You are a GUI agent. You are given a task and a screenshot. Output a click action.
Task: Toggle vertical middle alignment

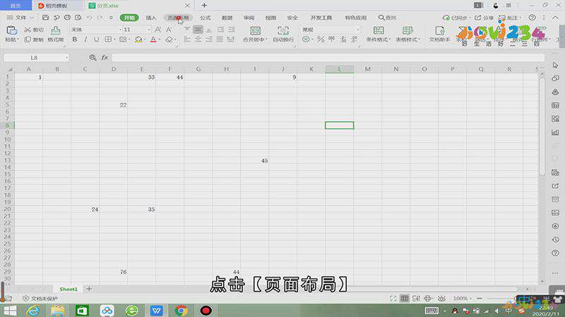click(198, 30)
